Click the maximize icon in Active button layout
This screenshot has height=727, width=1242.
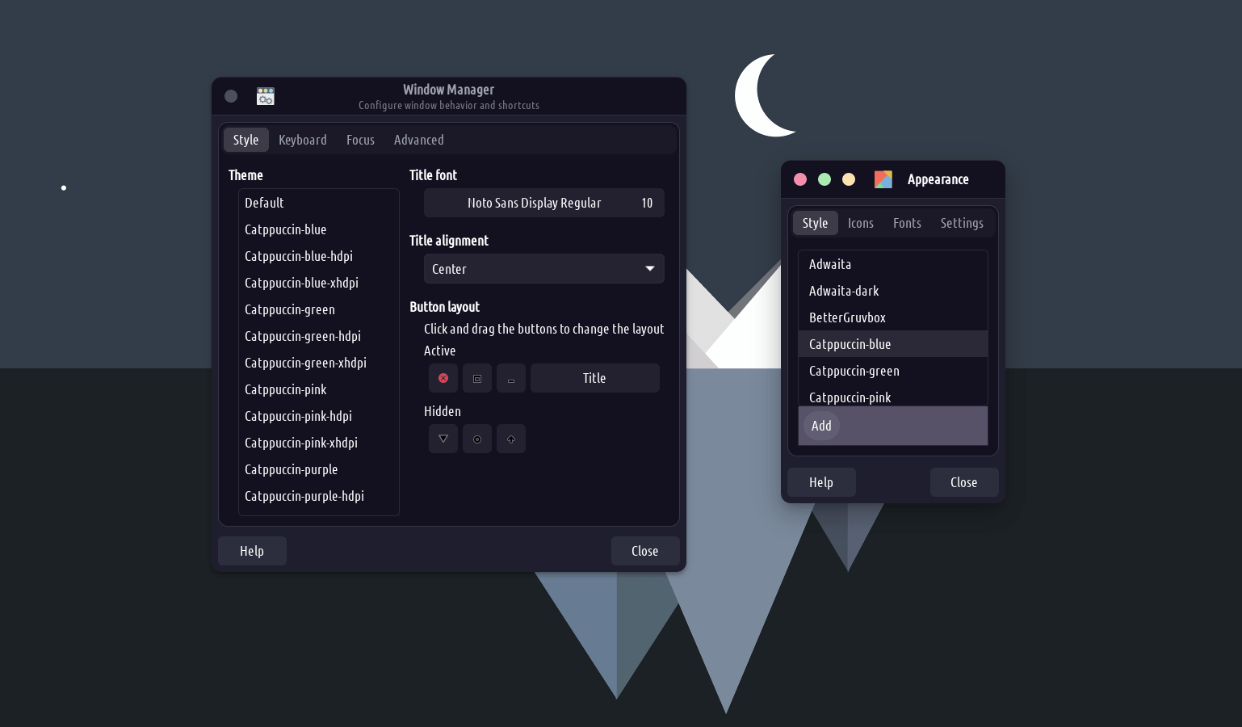(x=477, y=378)
